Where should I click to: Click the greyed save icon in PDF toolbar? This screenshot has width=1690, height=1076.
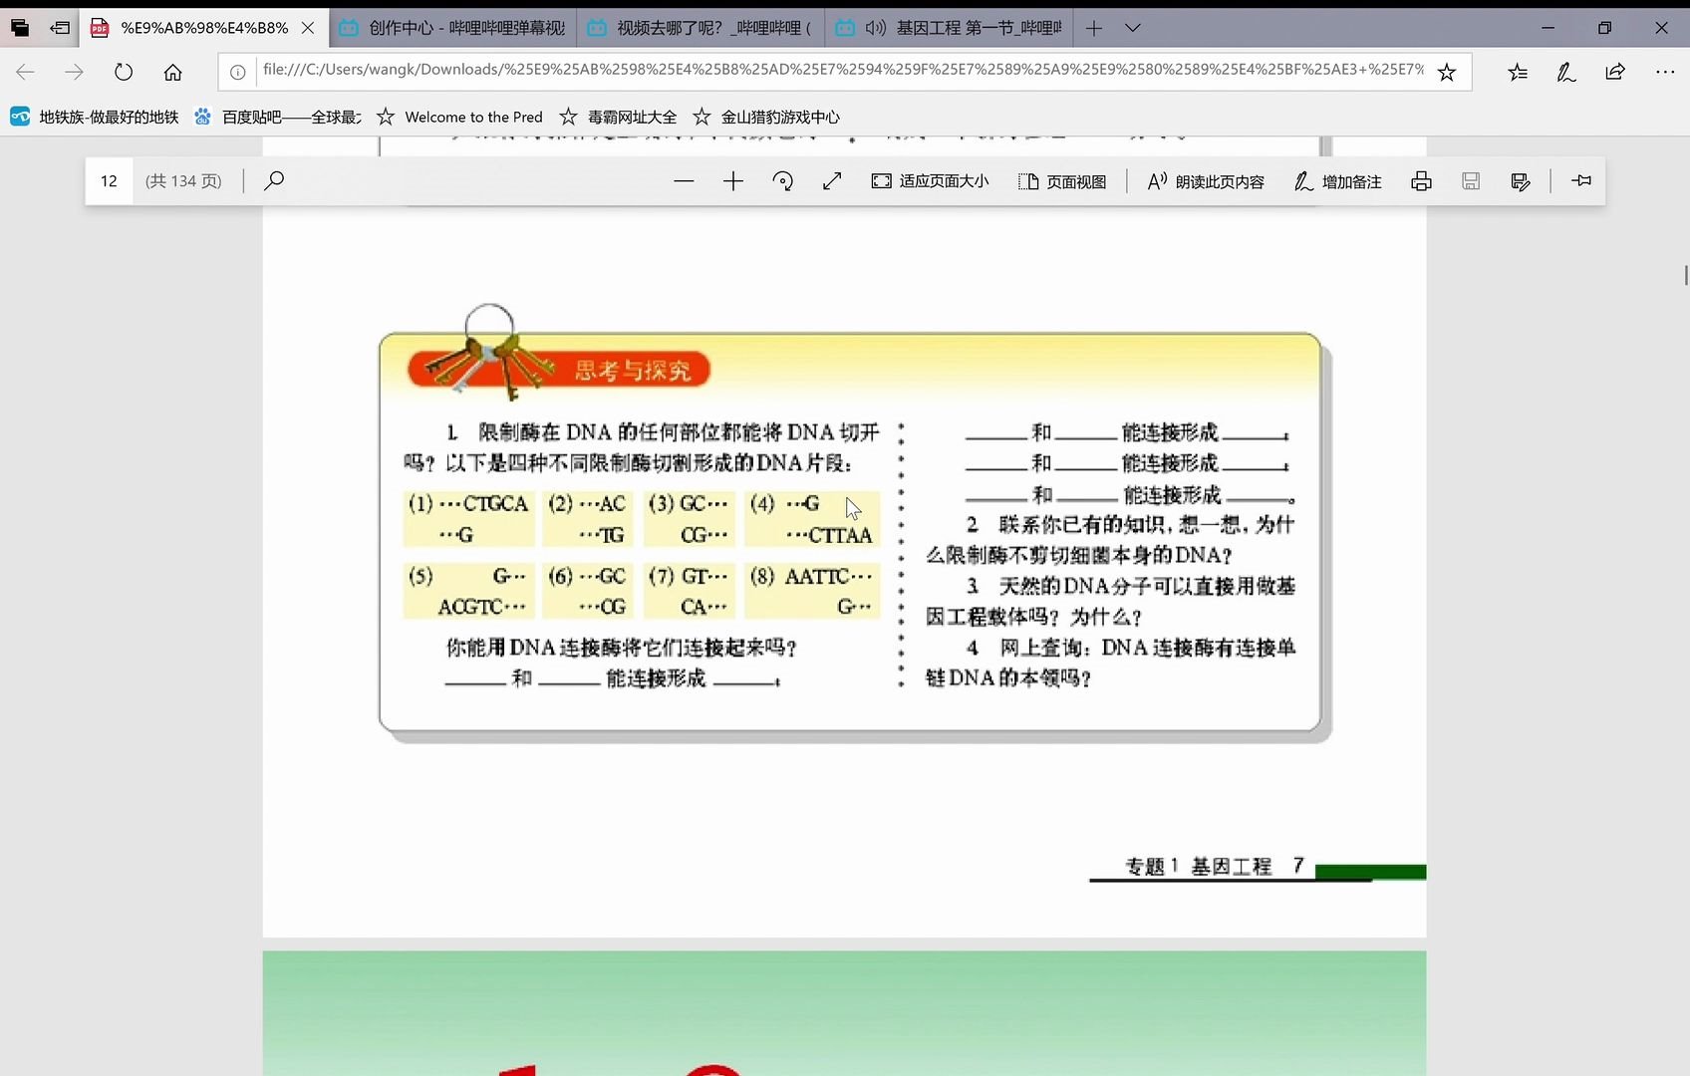[1471, 180]
